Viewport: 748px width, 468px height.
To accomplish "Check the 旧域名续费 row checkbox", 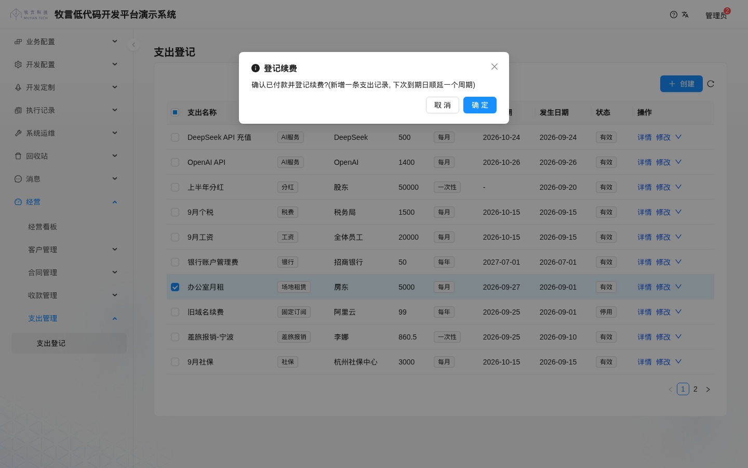I will (x=175, y=312).
